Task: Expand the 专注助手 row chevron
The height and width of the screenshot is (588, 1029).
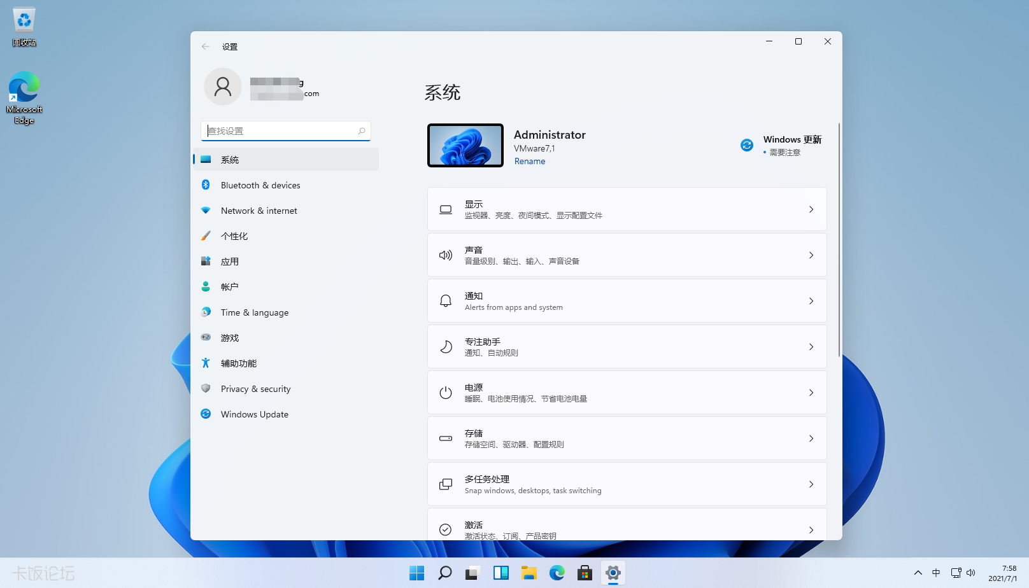Action: click(x=811, y=347)
